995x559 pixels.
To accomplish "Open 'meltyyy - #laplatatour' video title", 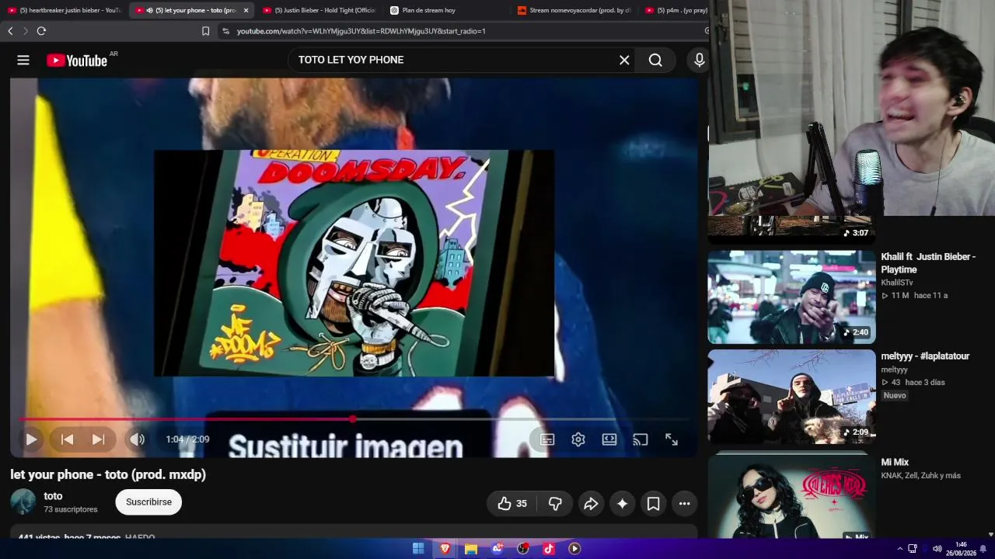I will 925,356.
